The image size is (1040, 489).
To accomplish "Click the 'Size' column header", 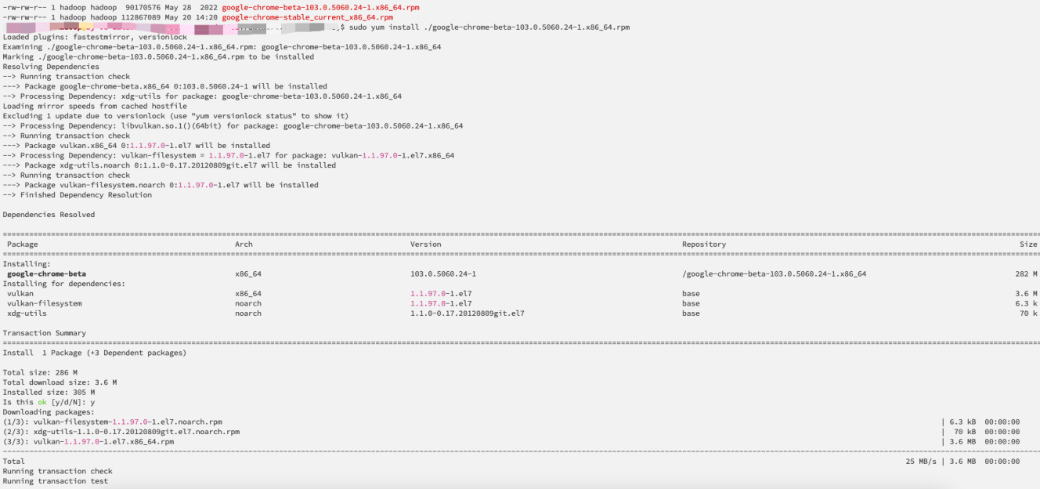I will pyautogui.click(x=1028, y=244).
